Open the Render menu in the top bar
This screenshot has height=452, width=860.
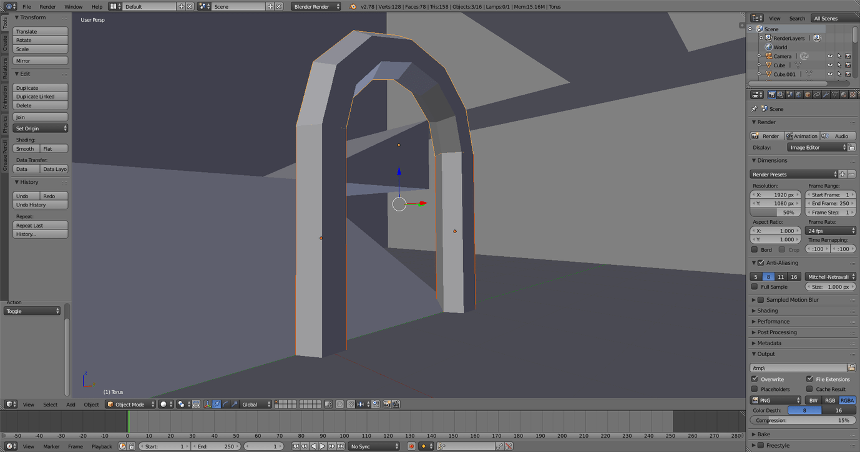[x=47, y=6]
